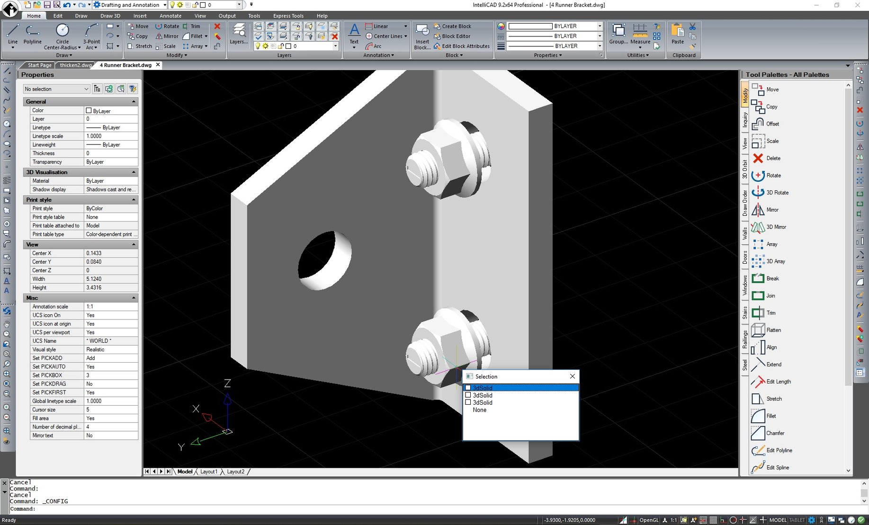Image resolution: width=869 pixels, height=525 pixels.
Task: Expand the Center Lines annotation dropdown
Action: pyautogui.click(x=406, y=36)
